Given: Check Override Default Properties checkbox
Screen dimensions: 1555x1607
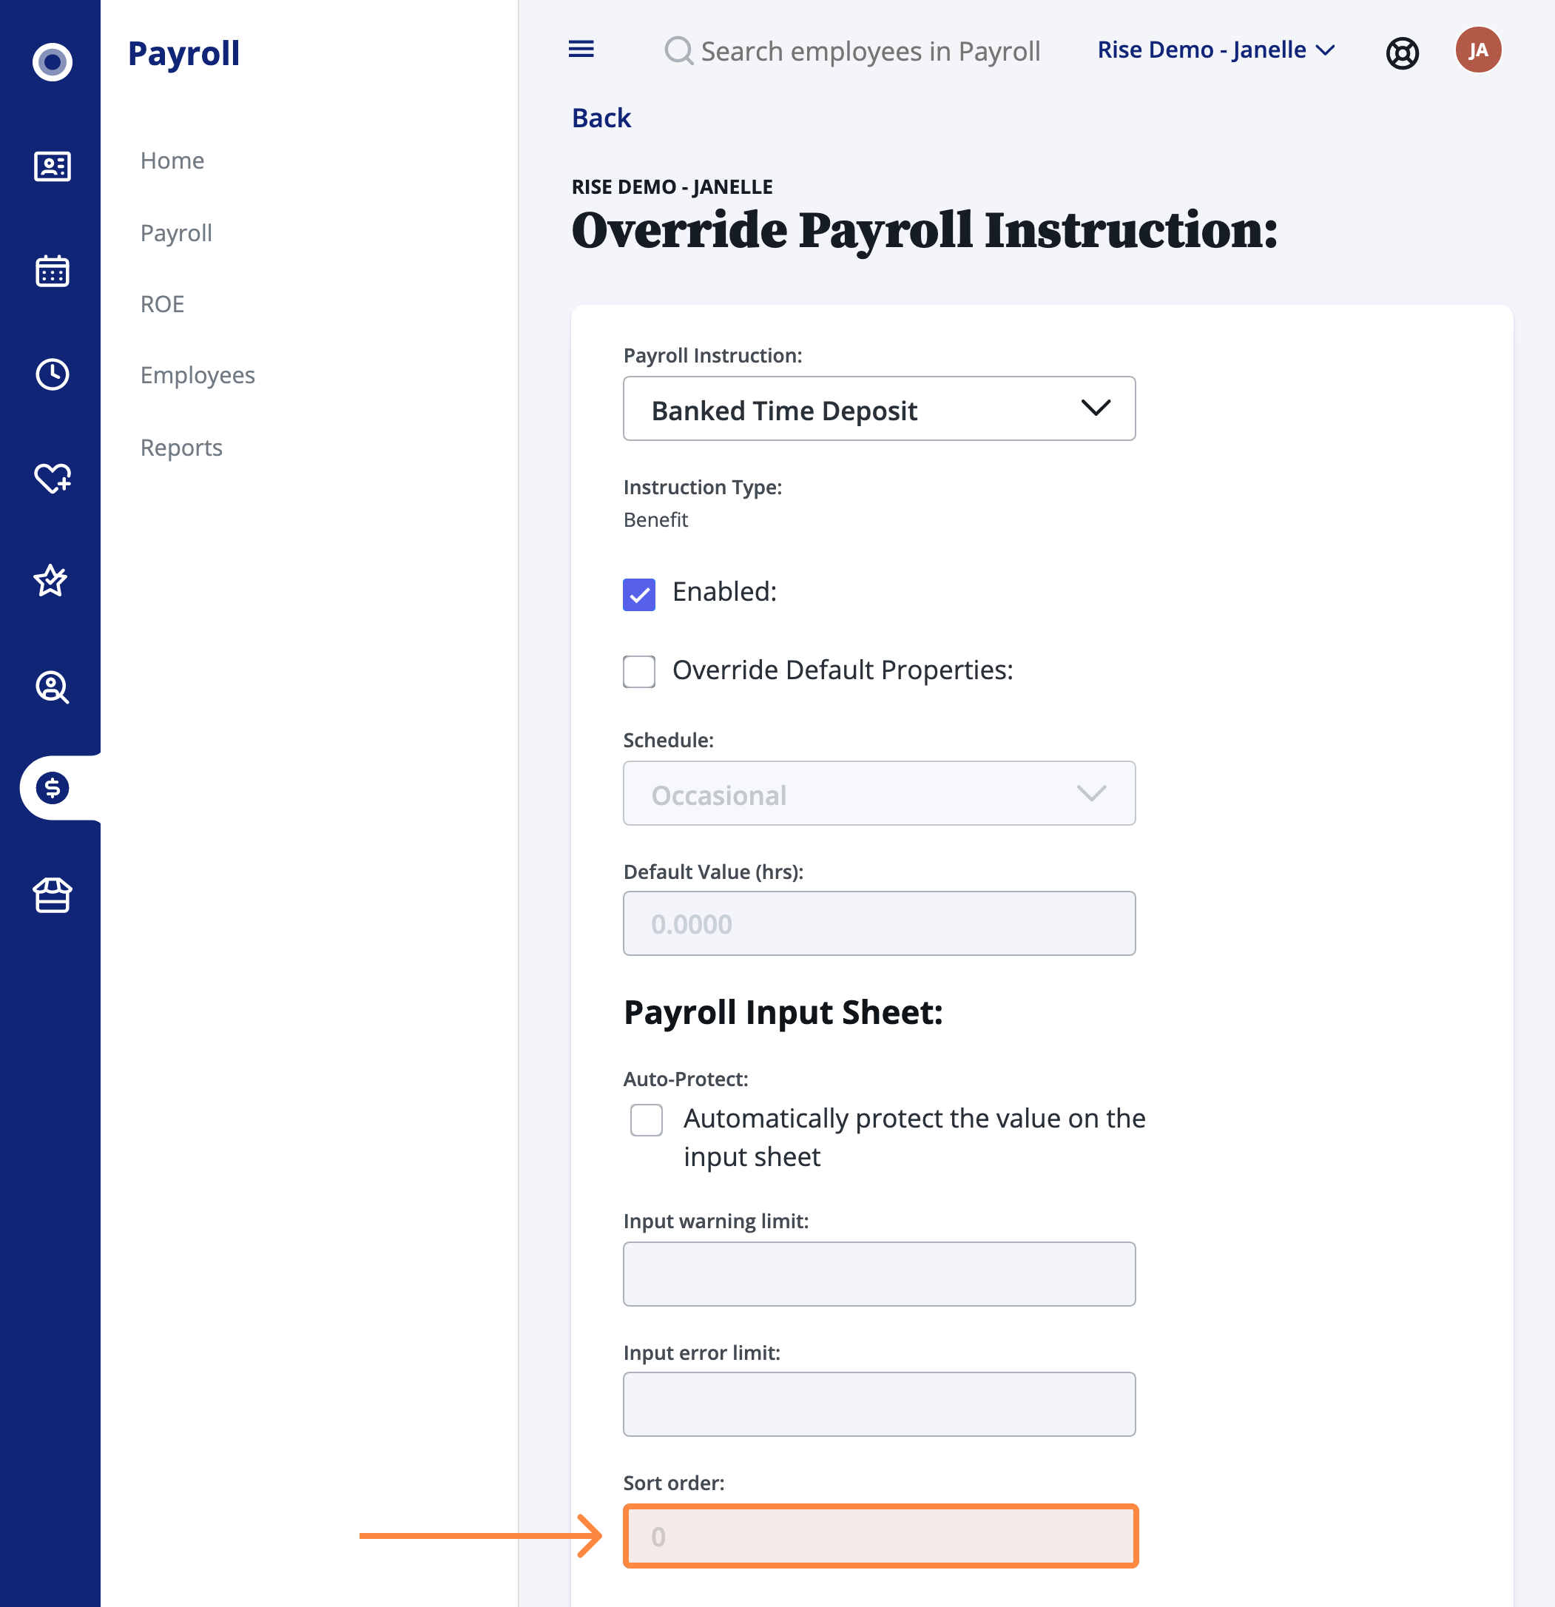Looking at the screenshot, I should [638, 672].
